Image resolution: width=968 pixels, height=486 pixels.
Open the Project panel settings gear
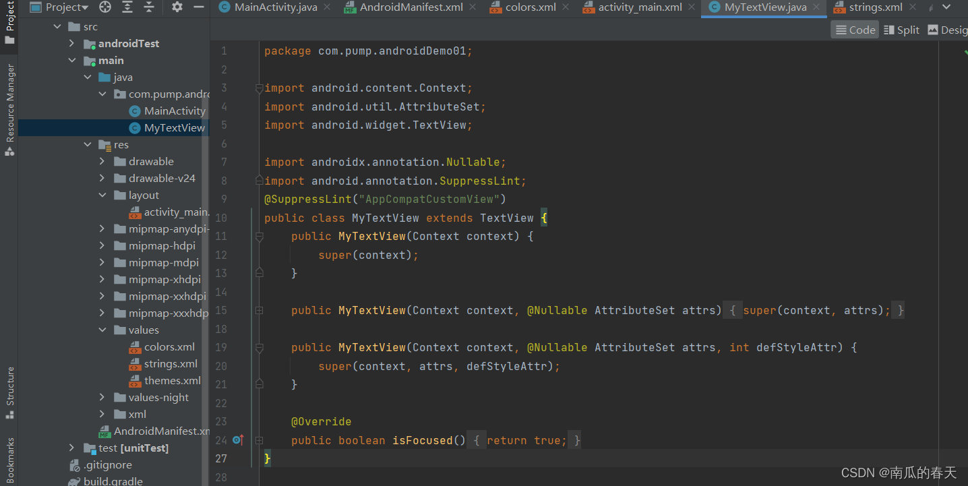[177, 7]
